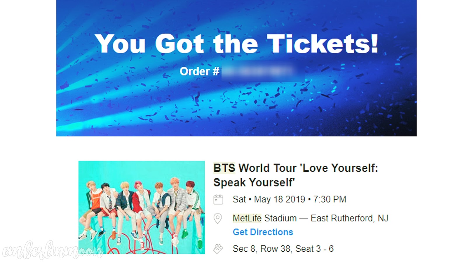
Task: Click the Seat 3 - 6 text
Action: coord(314,249)
